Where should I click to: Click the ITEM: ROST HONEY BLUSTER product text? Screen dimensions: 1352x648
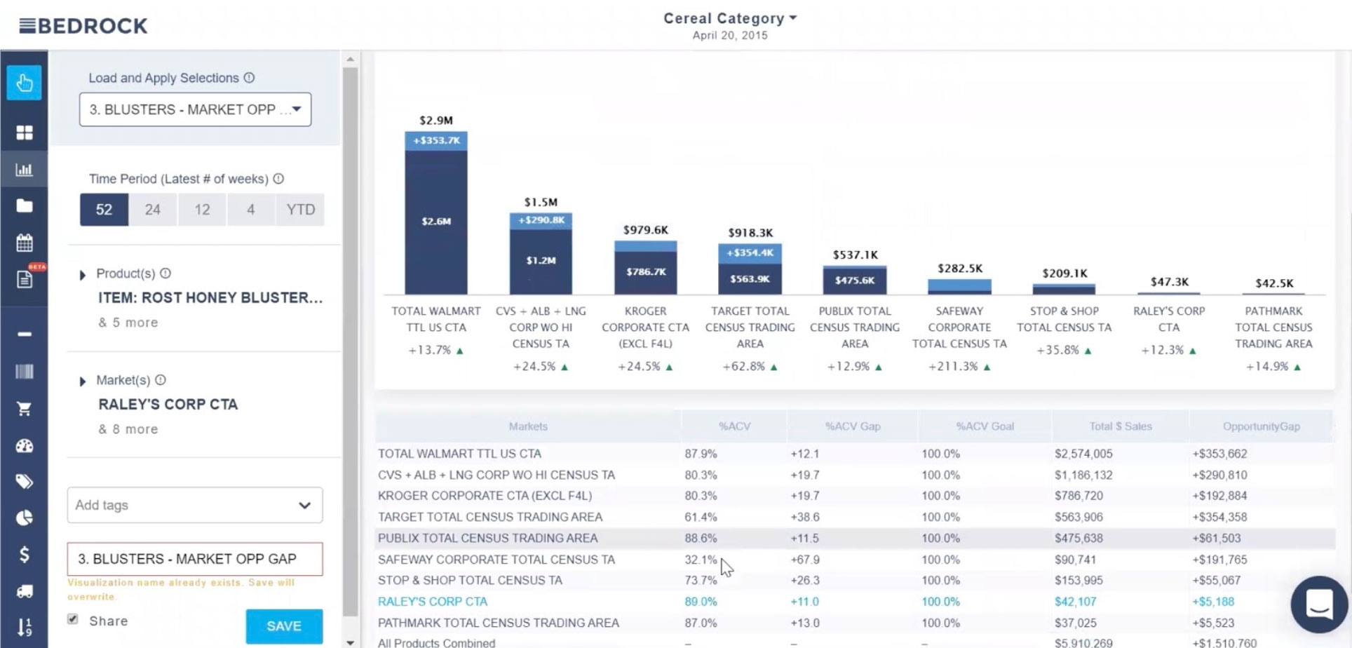(x=210, y=297)
